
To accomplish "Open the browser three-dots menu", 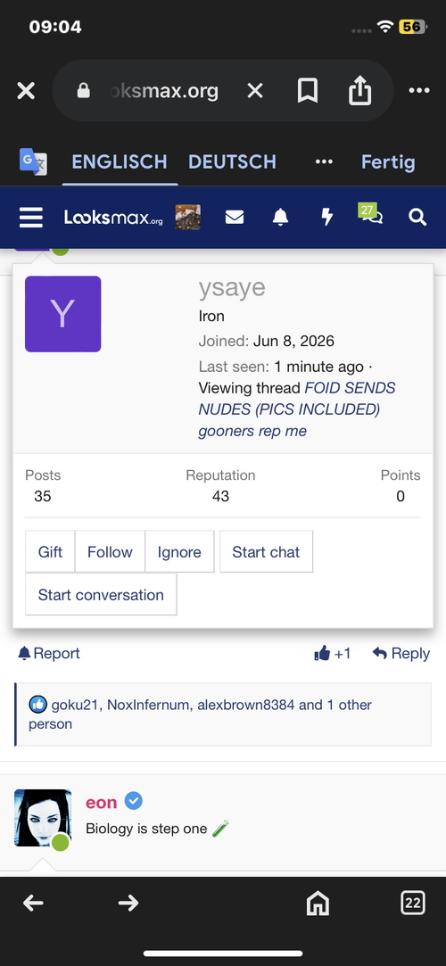I will tap(419, 91).
